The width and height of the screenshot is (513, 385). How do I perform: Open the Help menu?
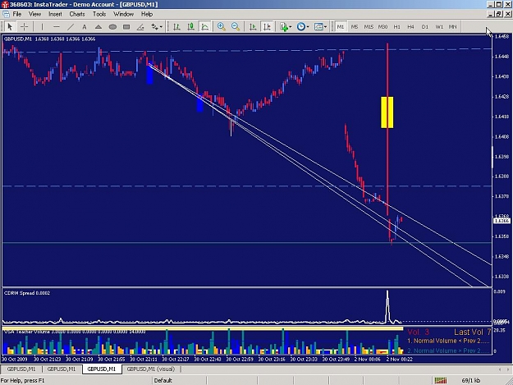[x=147, y=14]
